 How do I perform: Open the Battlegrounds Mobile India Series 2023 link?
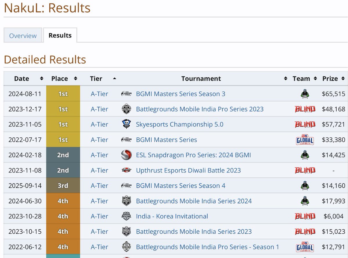click(194, 232)
